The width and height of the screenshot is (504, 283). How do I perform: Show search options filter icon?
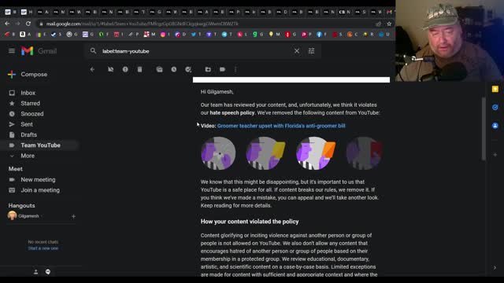[x=311, y=51]
